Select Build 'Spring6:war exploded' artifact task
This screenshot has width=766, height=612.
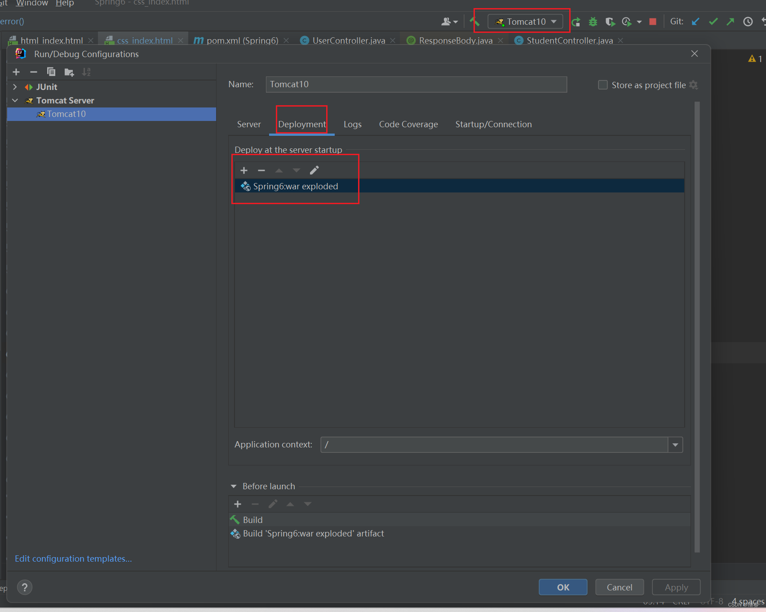pyautogui.click(x=459, y=533)
